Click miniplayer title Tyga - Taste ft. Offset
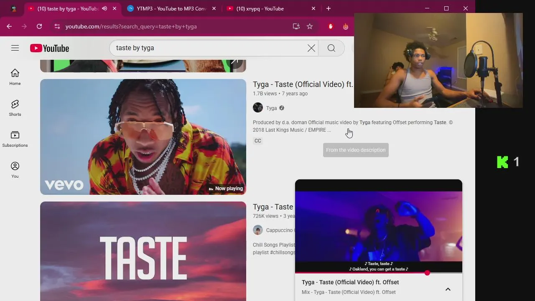535x301 pixels. [x=350, y=282]
